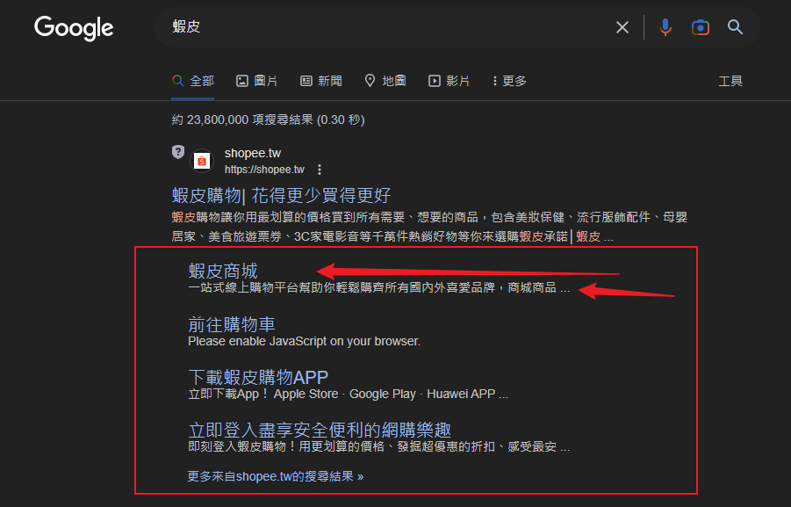Click the Google logo
This screenshot has width=791, height=507.
coord(74,28)
